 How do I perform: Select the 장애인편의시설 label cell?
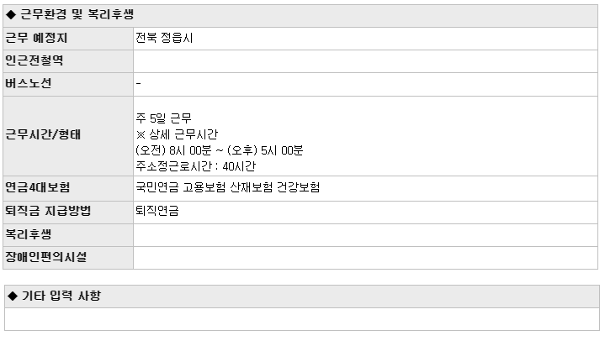tap(68, 257)
